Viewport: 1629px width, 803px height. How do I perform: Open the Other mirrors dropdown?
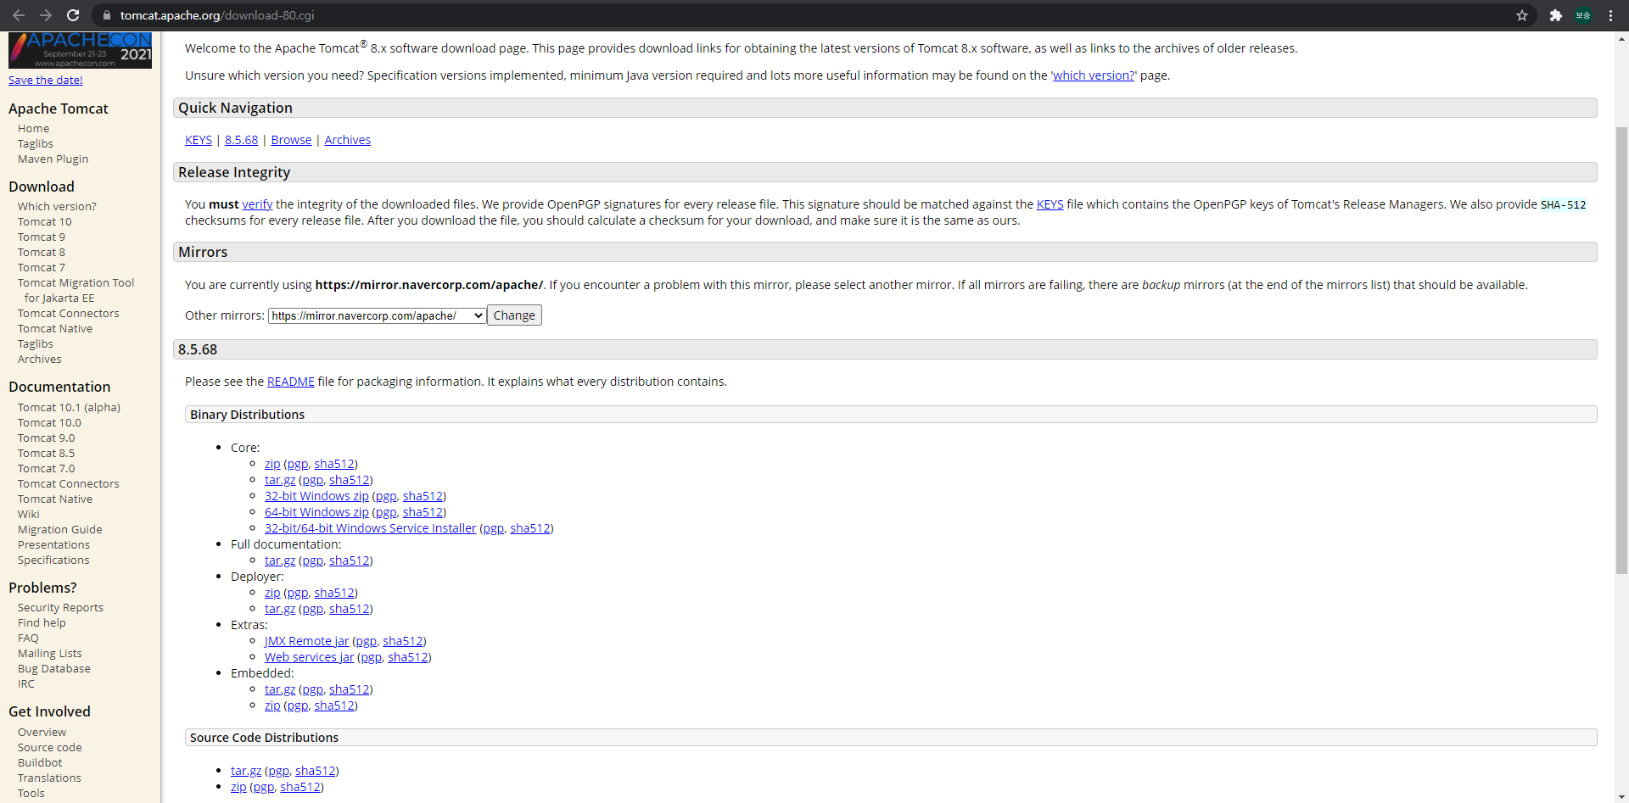(x=378, y=315)
